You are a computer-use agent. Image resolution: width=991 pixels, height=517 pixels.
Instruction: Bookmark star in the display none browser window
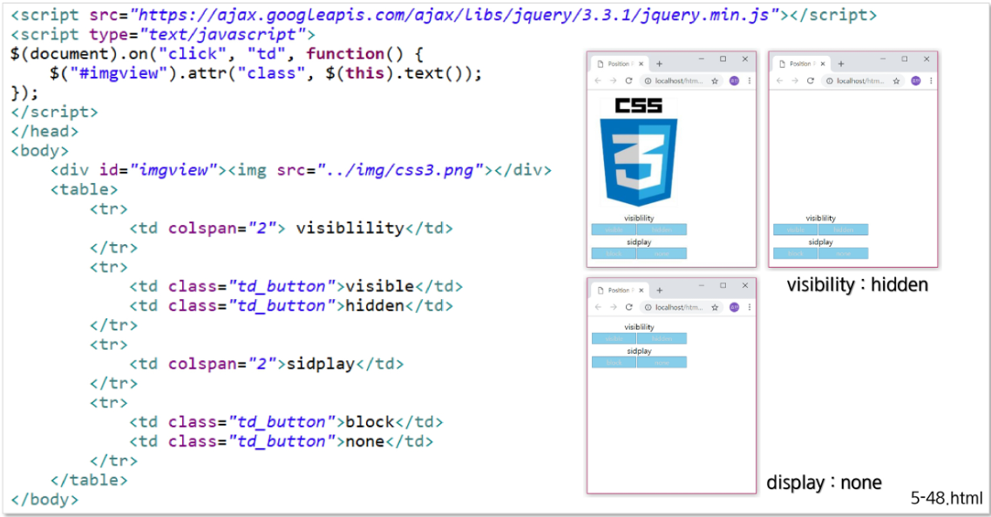(x=715, y=307)
